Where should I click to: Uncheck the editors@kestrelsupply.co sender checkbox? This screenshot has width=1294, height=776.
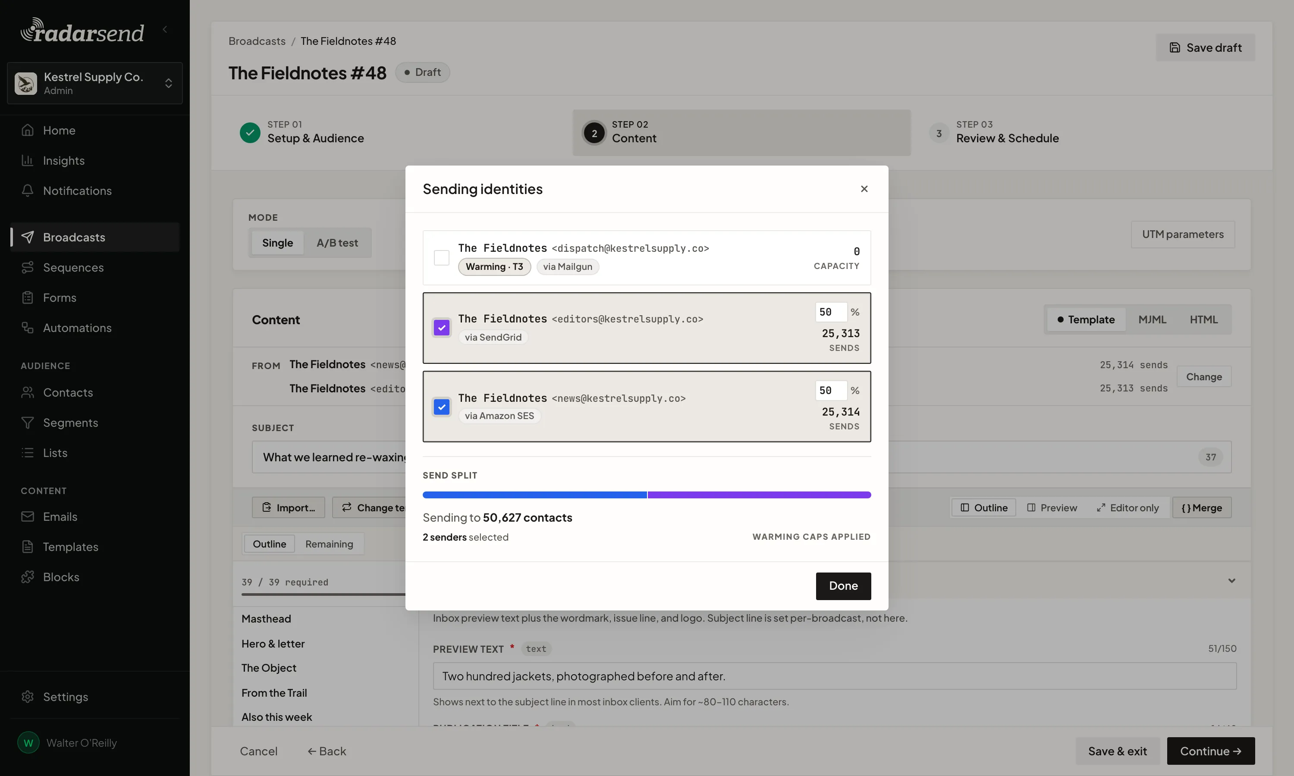pyautogui.click(x=441, y=328)
